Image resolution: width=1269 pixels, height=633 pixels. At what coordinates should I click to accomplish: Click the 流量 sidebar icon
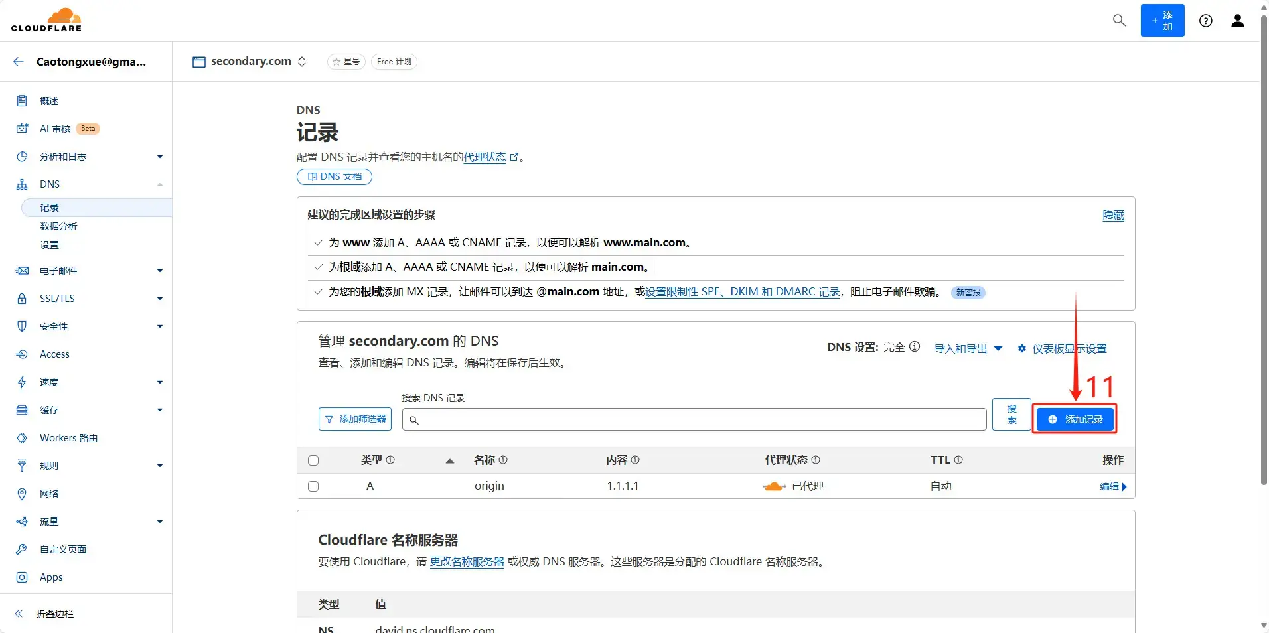22,522
